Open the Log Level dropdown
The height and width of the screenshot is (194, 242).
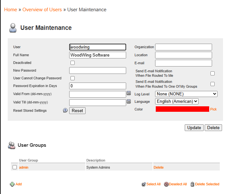coord(186,94)
